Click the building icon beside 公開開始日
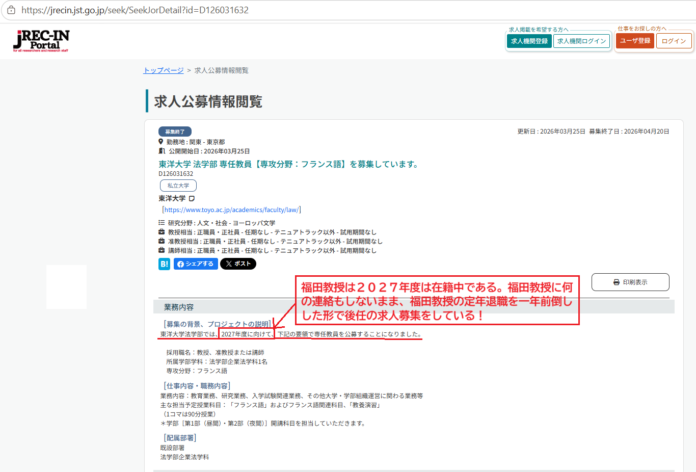Viewport: 696px width, 472px height. coord(162,151)
